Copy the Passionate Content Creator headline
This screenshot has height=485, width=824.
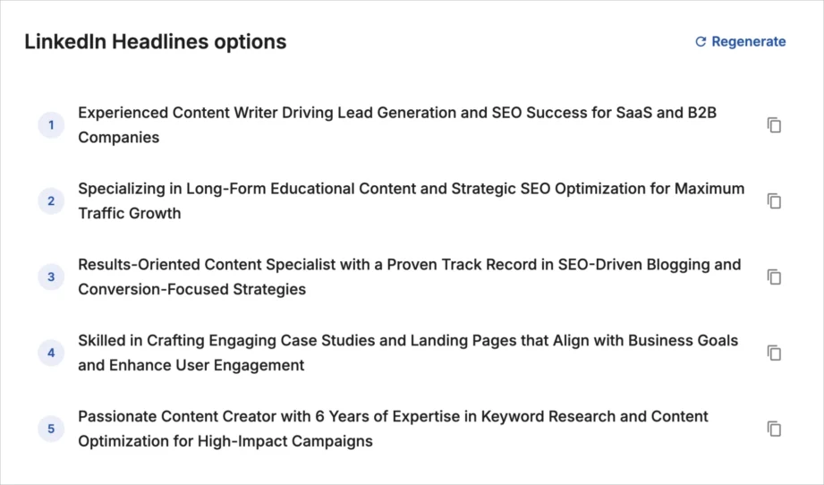[774, 429]
